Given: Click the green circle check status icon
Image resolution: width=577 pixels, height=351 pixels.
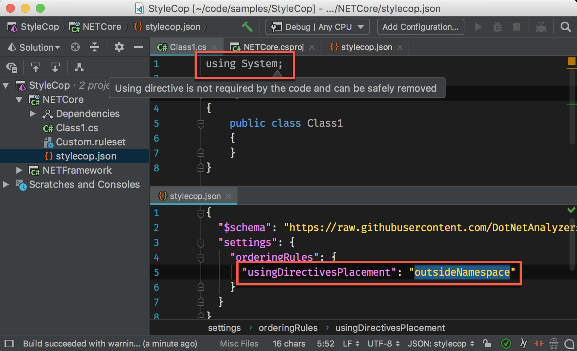Looking at the screenshot, I should point(506,344).
